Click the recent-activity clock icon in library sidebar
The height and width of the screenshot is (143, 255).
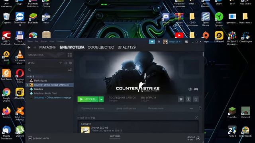[x=66, y=63]
